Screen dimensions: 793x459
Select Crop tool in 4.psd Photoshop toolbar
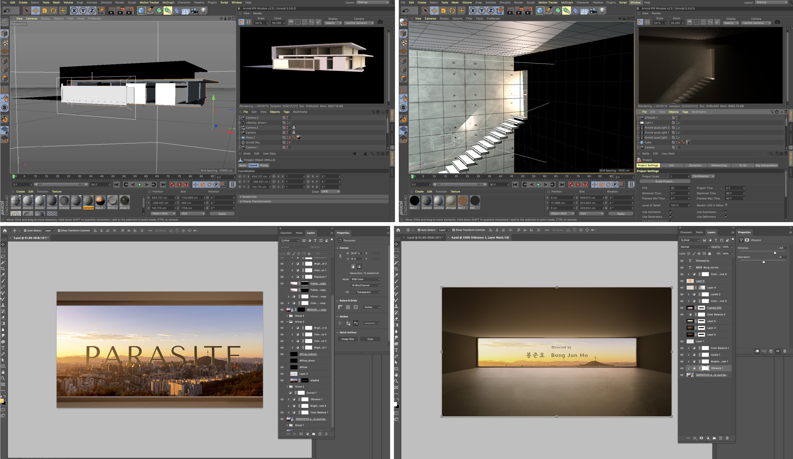[x=396, y=269]
